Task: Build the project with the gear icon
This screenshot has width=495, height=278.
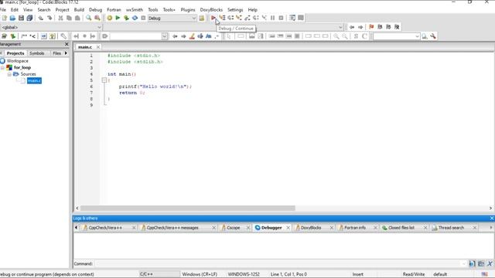Action: pos(110,18)
